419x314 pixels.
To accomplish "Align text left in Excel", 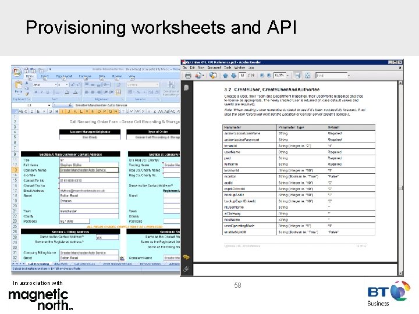I will [x=87, y=92].
